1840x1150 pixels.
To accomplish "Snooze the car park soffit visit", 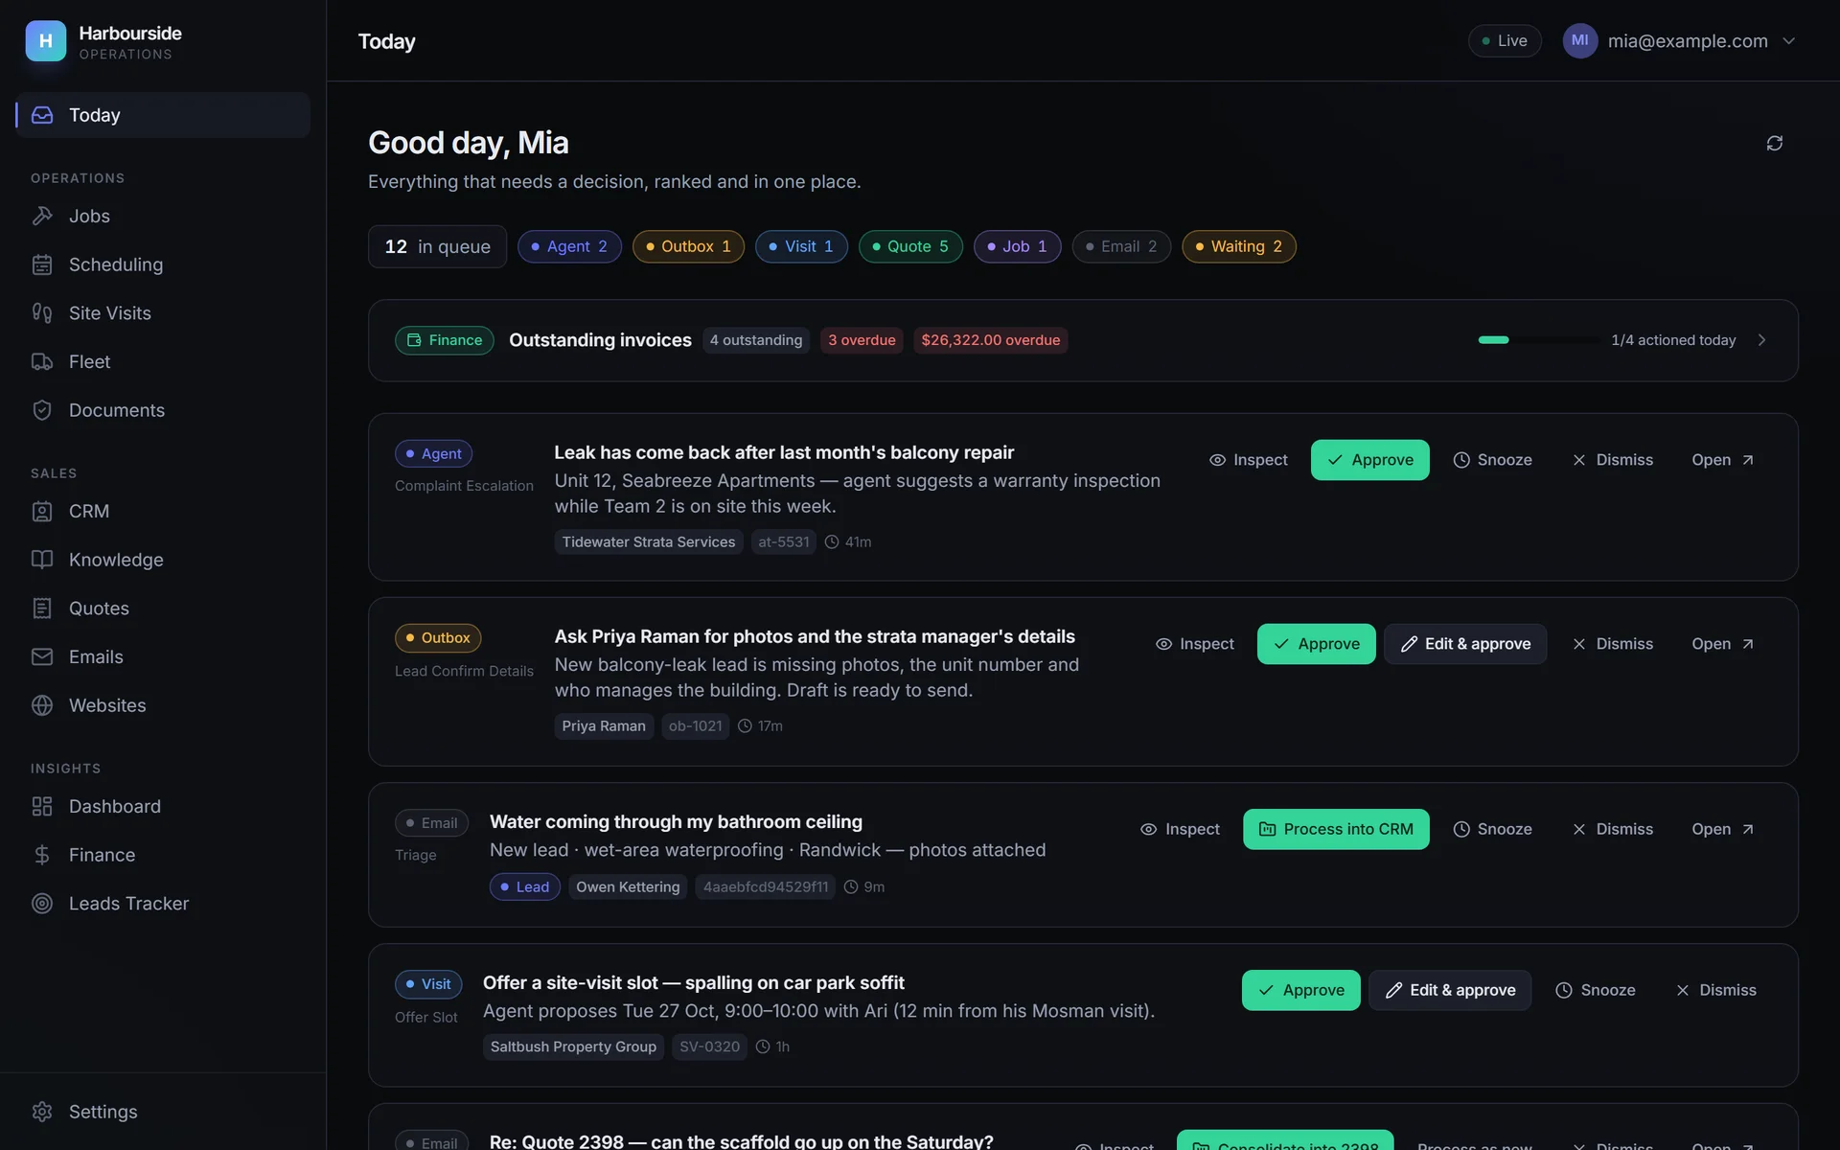I will pyautogui.click(x=1596, y=990).
